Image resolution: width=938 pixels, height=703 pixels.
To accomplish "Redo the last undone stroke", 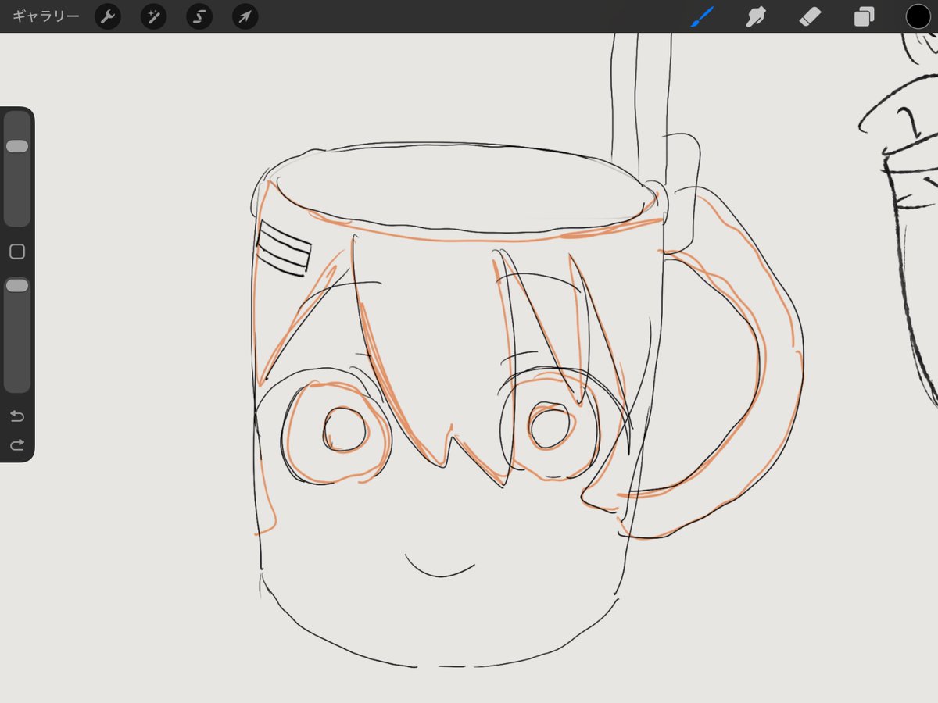I will [x=17, y=445].
